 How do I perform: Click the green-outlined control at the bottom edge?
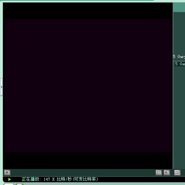pos(19,184)
